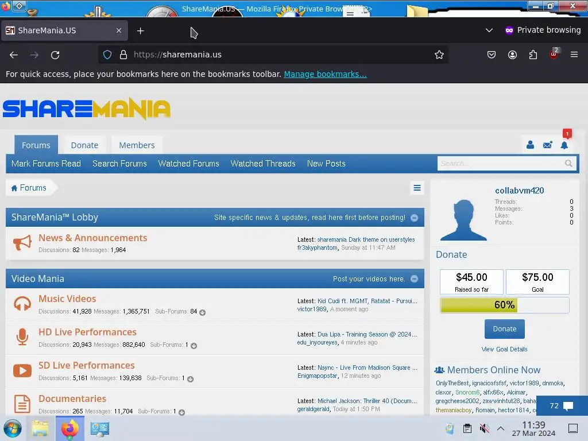Open the user account profile icon
Viewport: 588px width, 441px height.
pos(530,145)
